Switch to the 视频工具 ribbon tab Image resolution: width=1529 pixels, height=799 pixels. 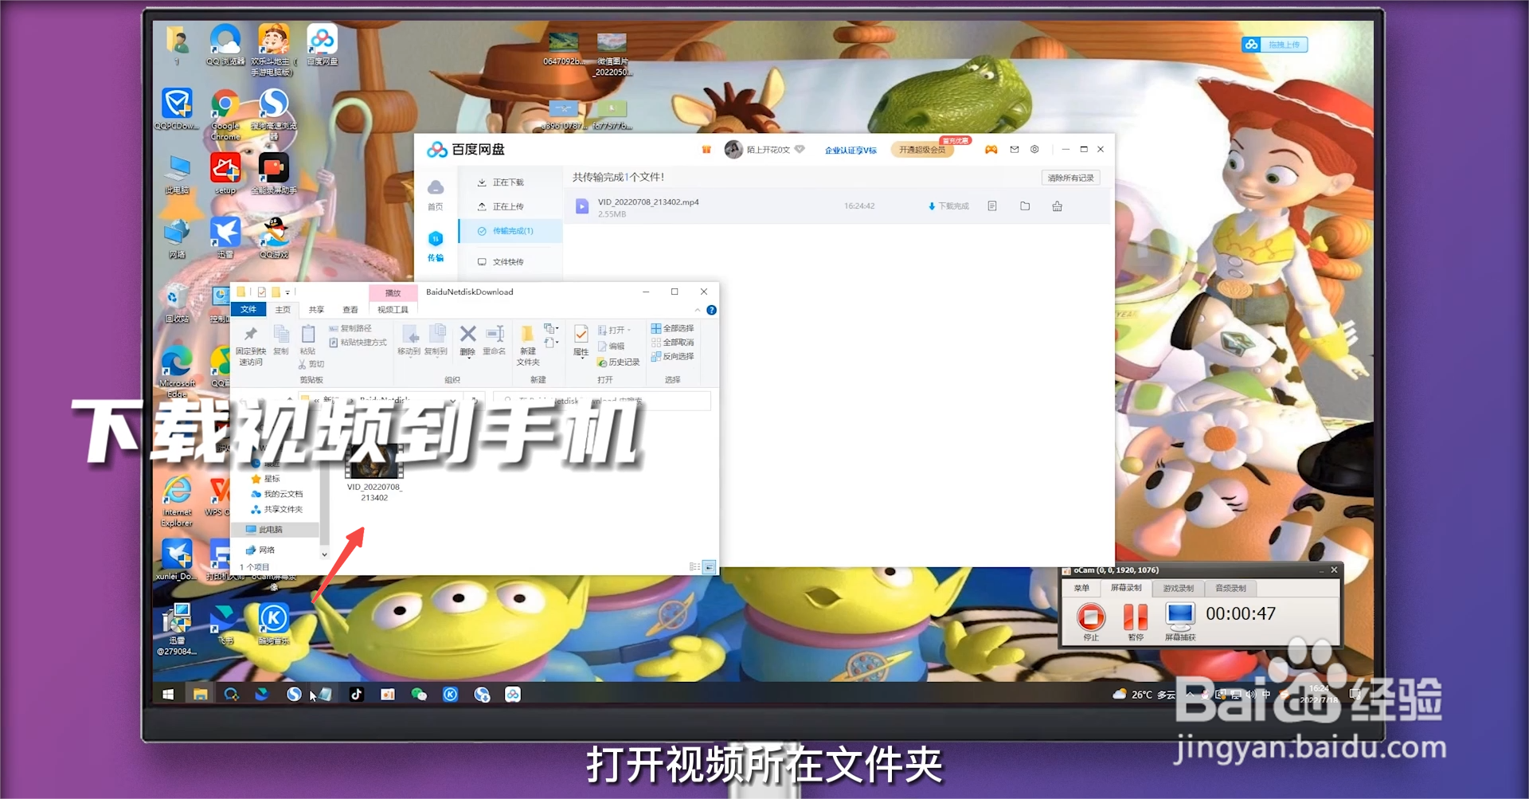point(393,309)
